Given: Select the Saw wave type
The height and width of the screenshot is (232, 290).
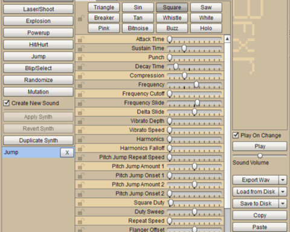Looking at the screenshot, I should [x=206, y=7].
